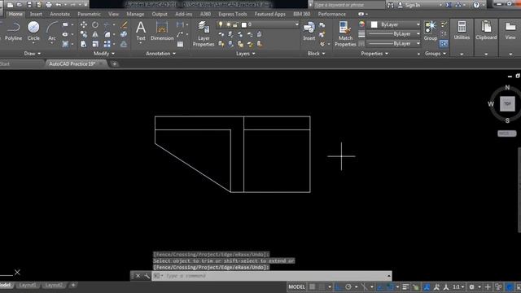Expand the Properties panel
The image size is (521, 293).
374,54
